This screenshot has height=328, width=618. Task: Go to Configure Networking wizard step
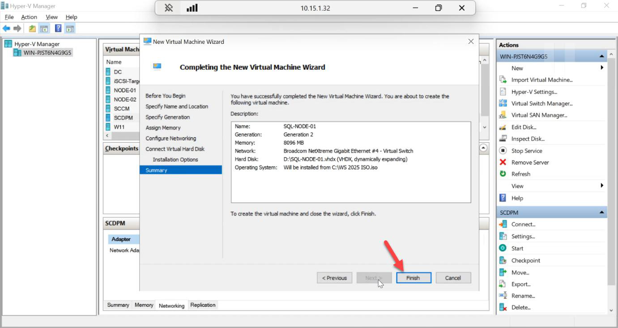tap(171, 138)
